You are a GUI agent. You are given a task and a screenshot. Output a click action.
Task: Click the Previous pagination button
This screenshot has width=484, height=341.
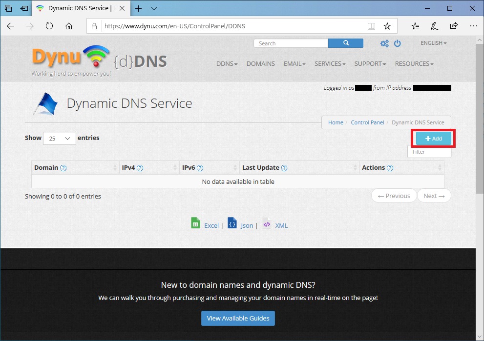pos(394,196)
